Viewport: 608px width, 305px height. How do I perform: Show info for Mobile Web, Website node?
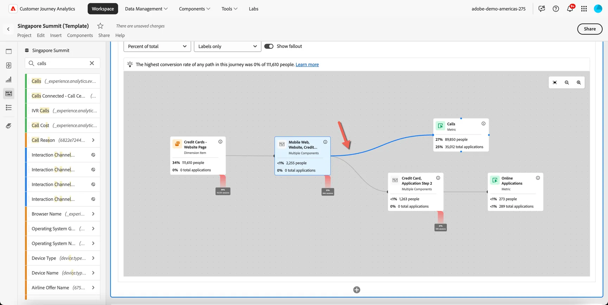click(325, 142)
